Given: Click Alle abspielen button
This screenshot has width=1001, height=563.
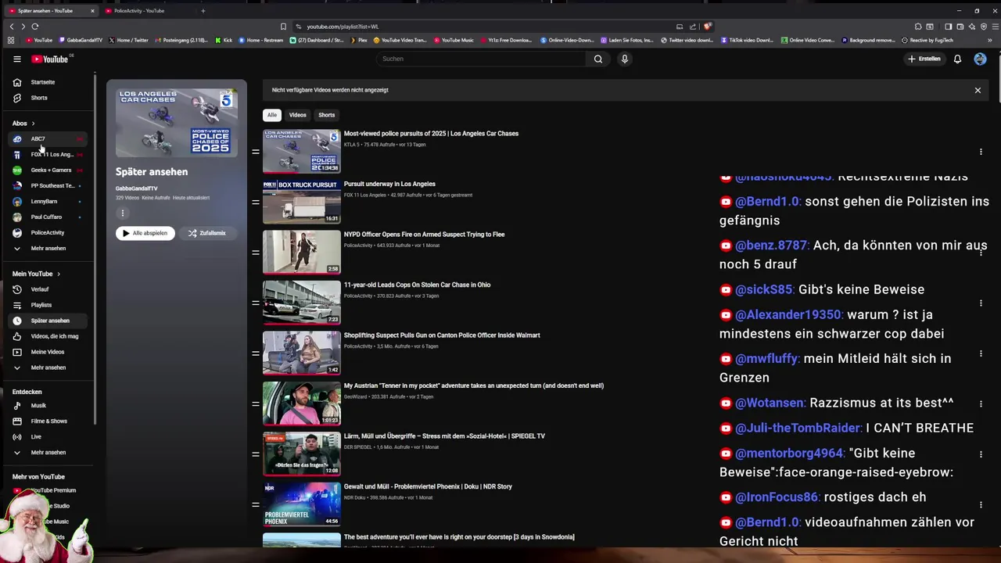Looking at the screenshot, I should [146, 233].
